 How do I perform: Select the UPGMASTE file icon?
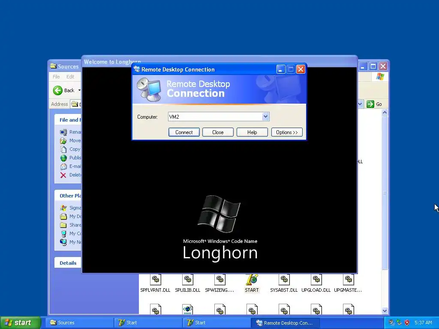349,279
